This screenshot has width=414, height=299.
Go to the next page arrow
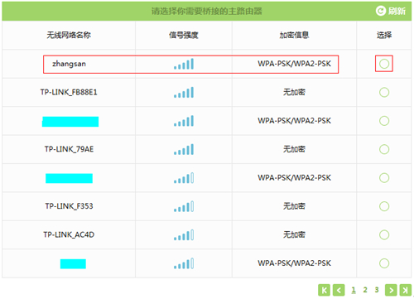tap(391, 290)
